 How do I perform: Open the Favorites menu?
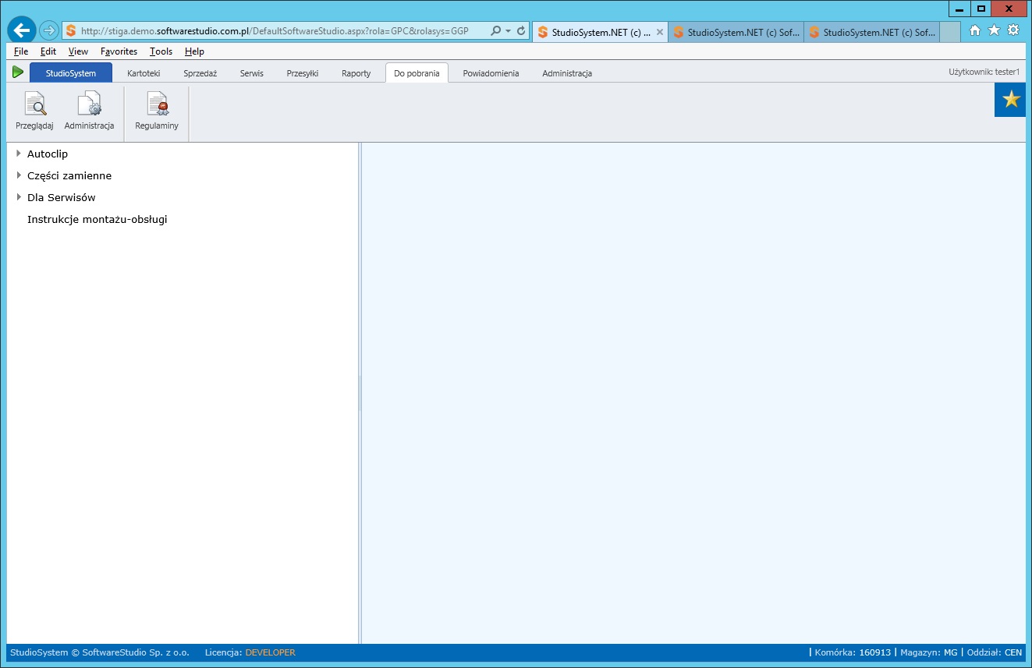pyautogui.click(x=119, y=51)
